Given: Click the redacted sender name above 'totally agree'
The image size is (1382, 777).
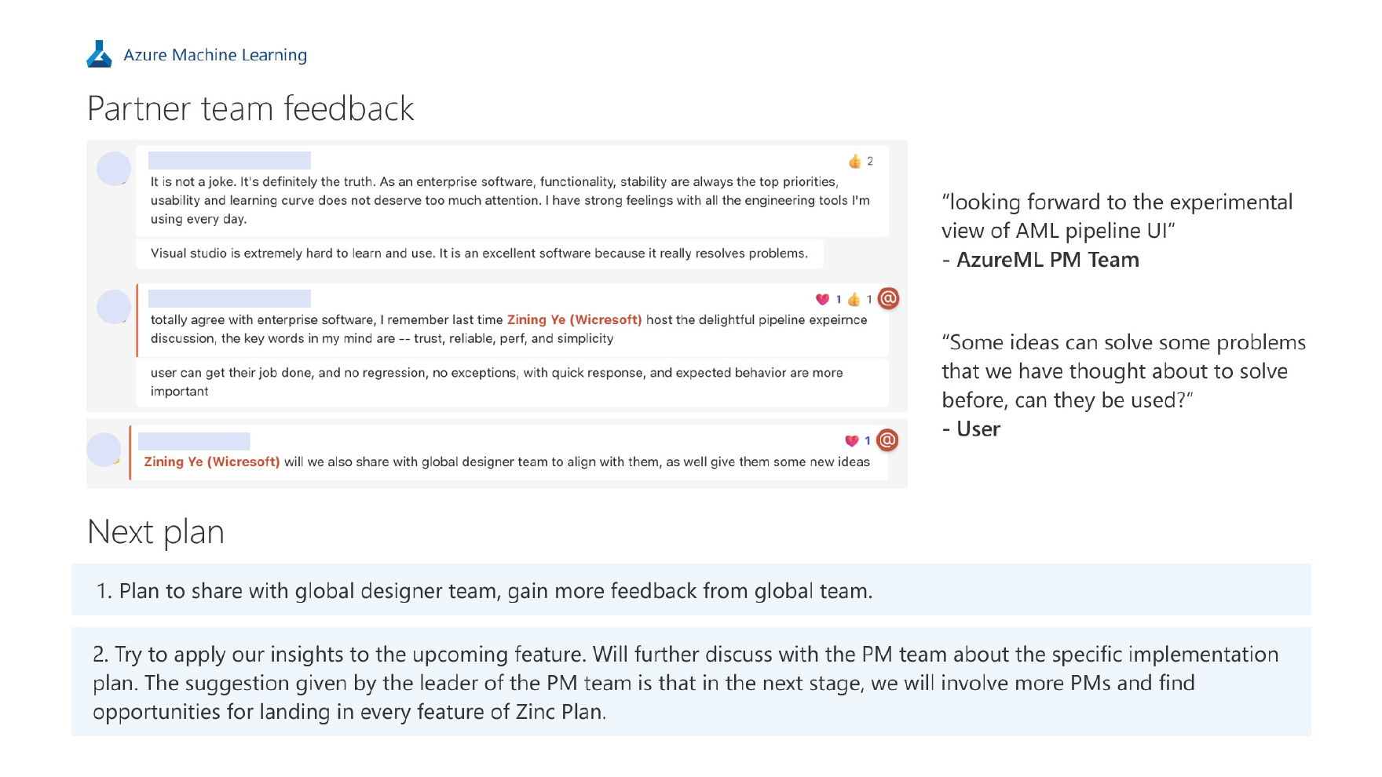Looking at the screenshot, I should [x=229, y=298].
